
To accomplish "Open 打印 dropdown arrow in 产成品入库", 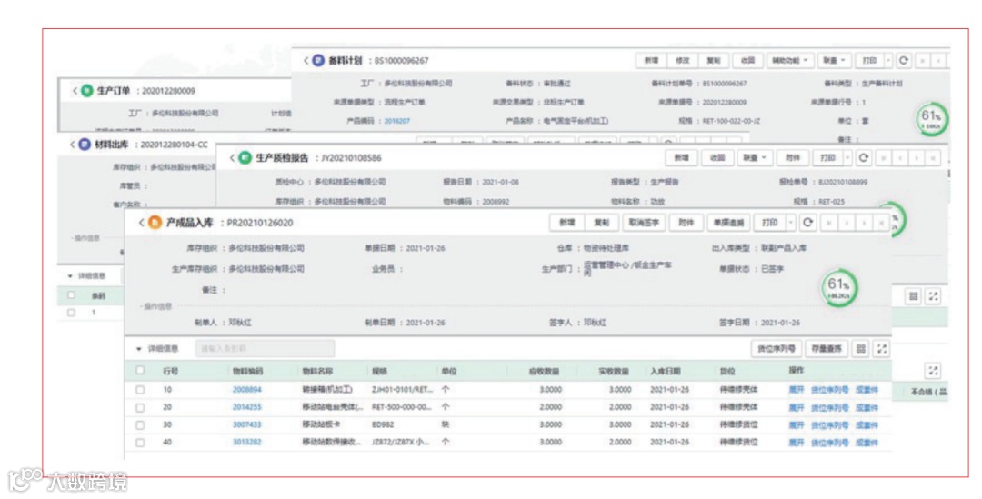I will tap(791, 223).
